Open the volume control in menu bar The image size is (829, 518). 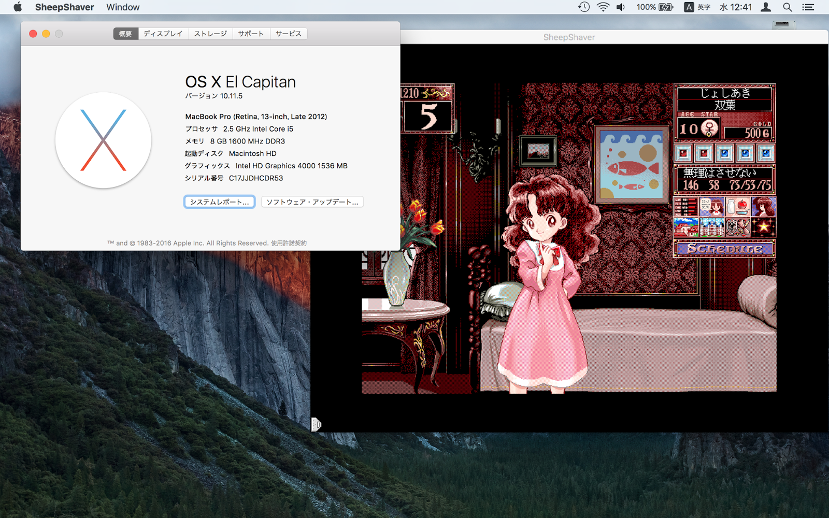click(x=621, y=7)
